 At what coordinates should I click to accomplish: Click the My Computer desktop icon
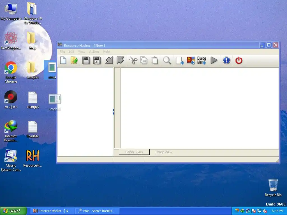coord(11,11)
